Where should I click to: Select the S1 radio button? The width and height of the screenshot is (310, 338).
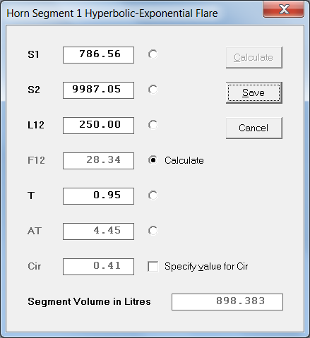tap(153, 54)
